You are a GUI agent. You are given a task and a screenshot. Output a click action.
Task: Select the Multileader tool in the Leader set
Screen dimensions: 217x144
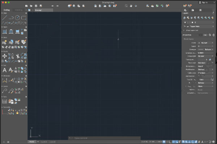pyautogui.click(x=5, y=91)
